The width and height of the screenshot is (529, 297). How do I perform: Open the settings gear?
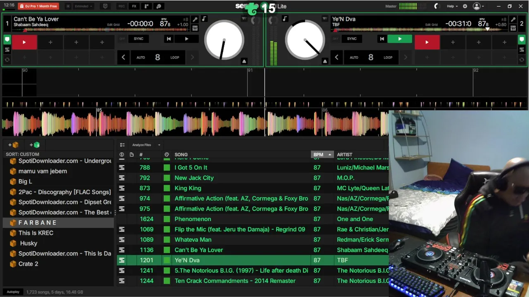[x=465, y=6]
